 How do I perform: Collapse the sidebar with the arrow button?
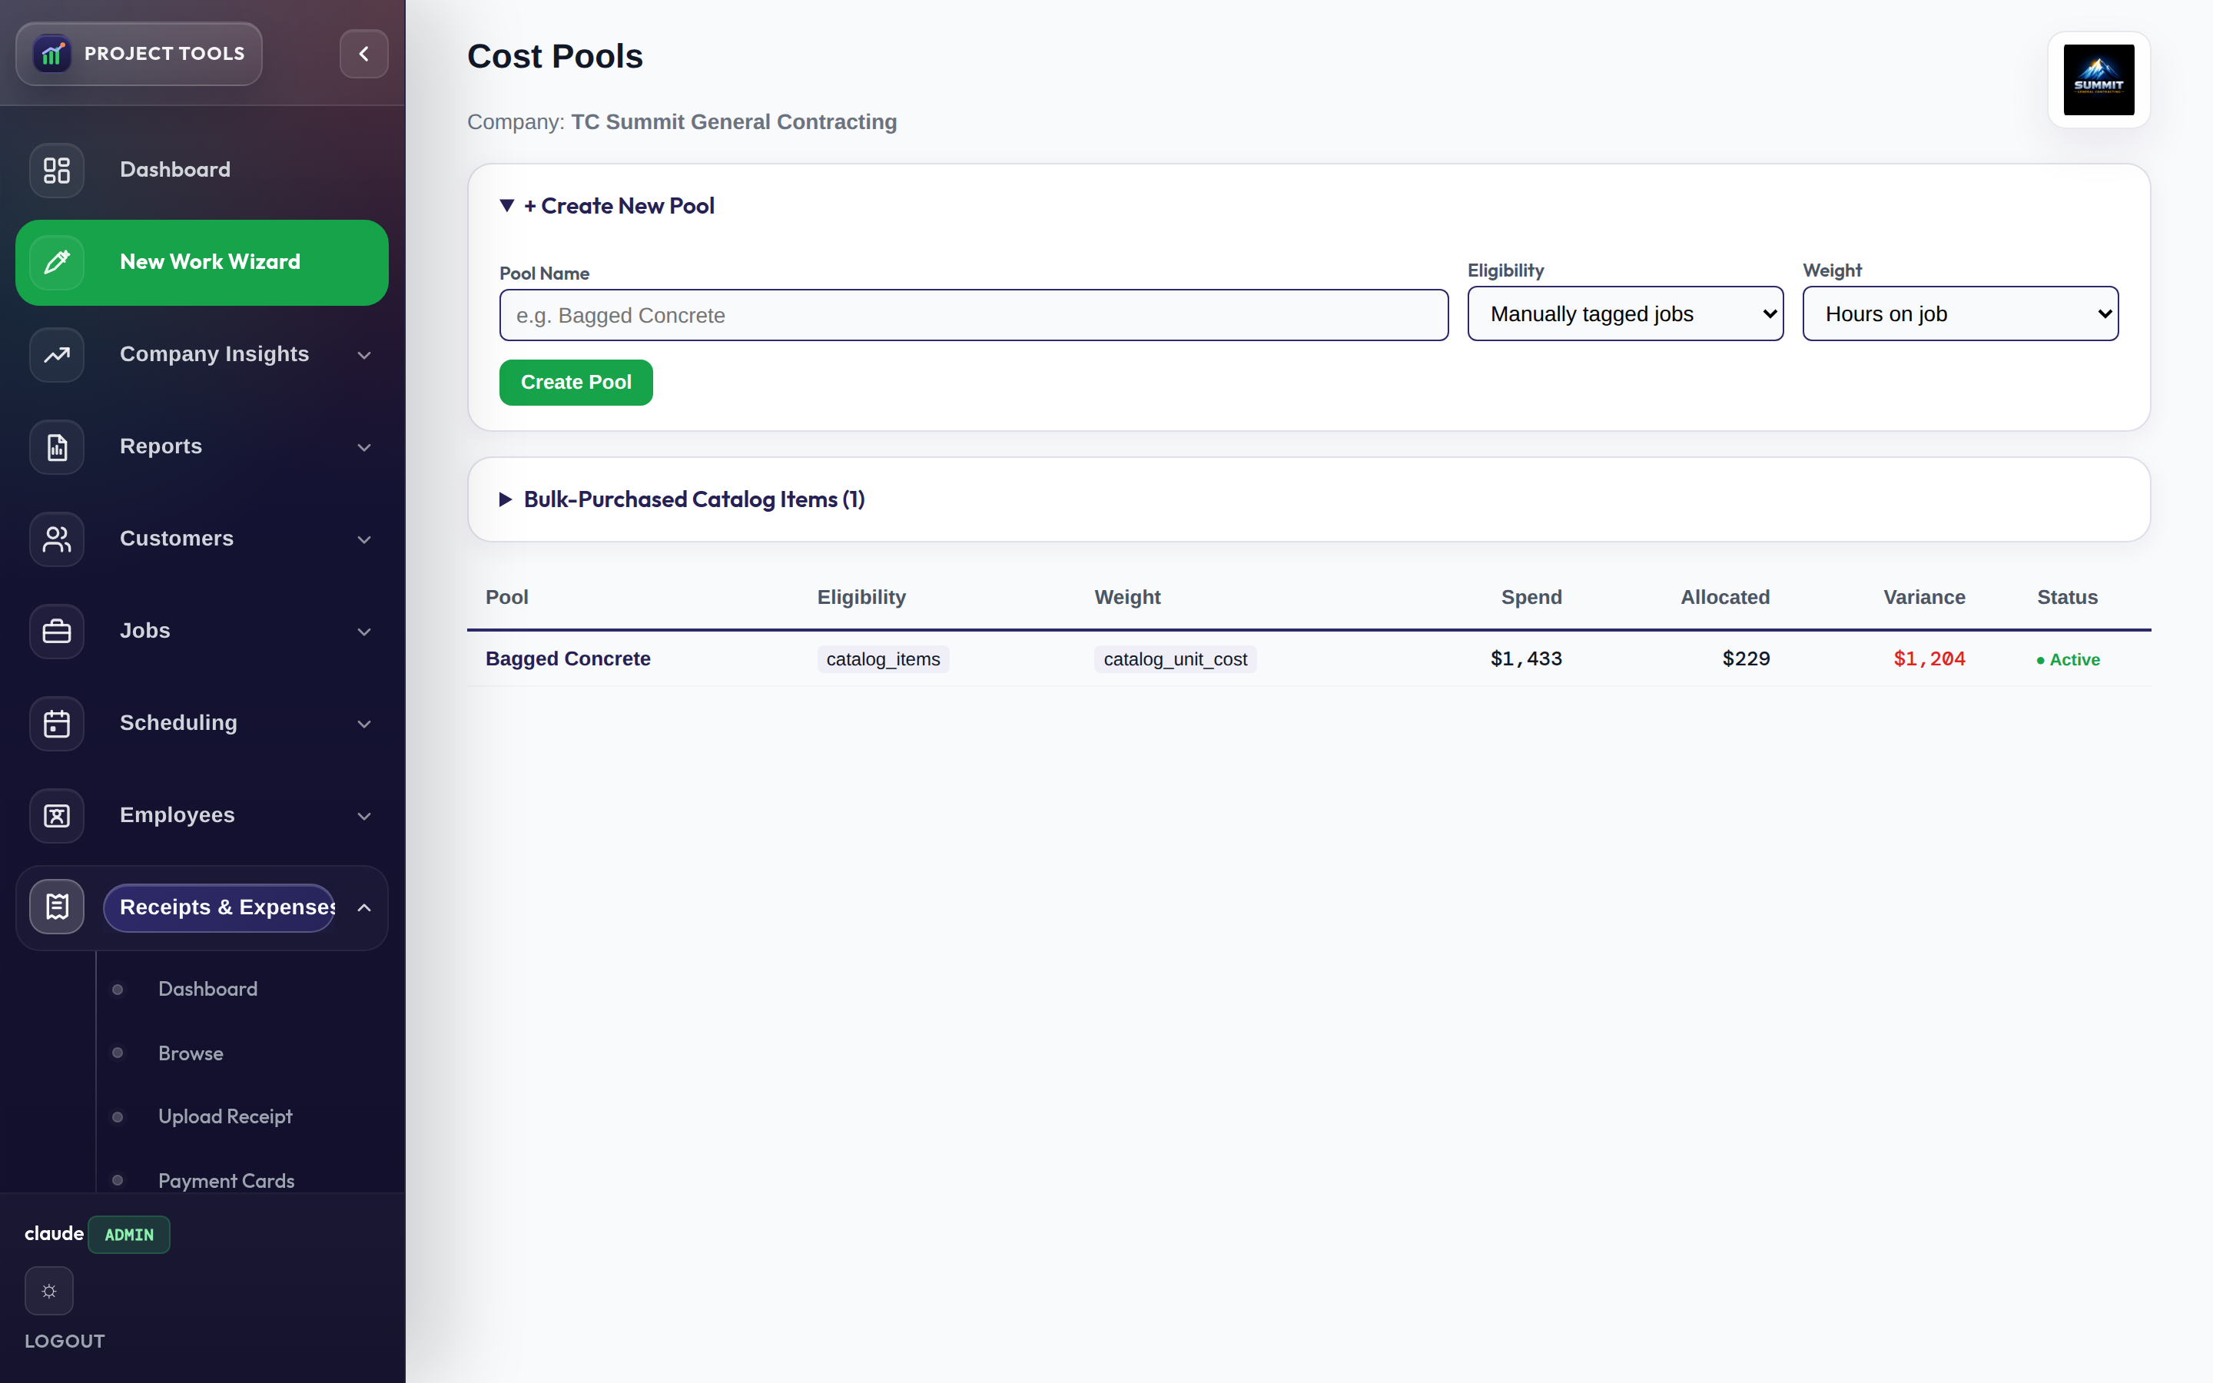pyautogui.click(x=364, y=54)
